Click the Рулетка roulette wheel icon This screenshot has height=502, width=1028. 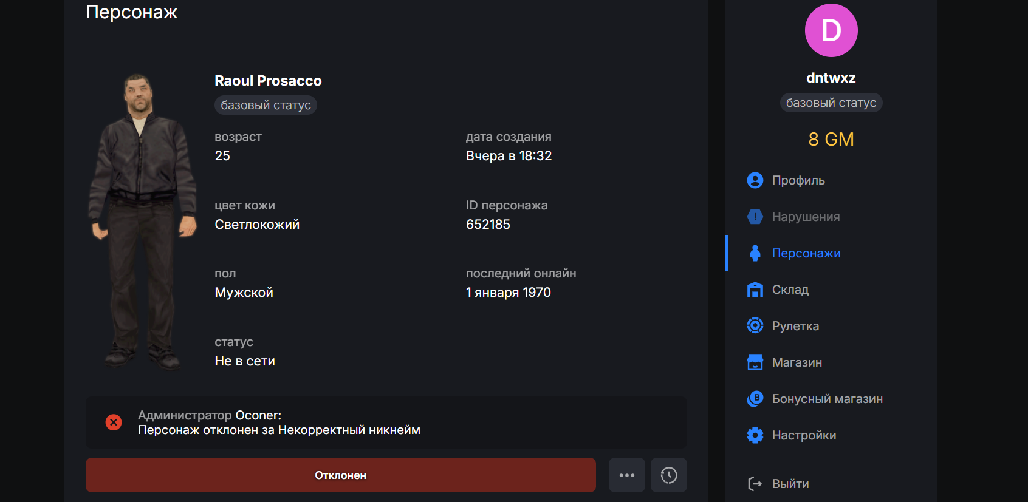[755, 326]
